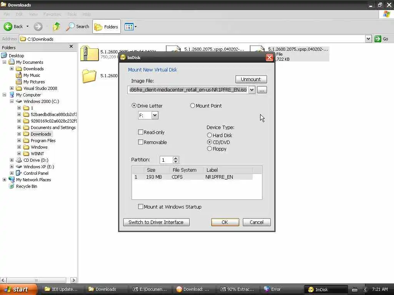Viewport: 394px width, 295px height.
Task: Cancel the ImDisk dialog
Action: pos(257,222)
